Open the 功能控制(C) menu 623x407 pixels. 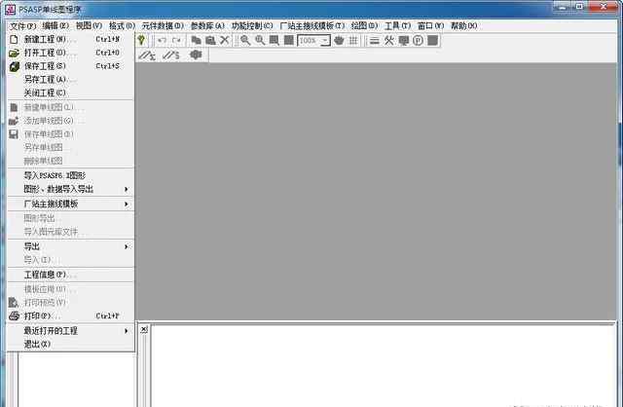click(252, 26)
